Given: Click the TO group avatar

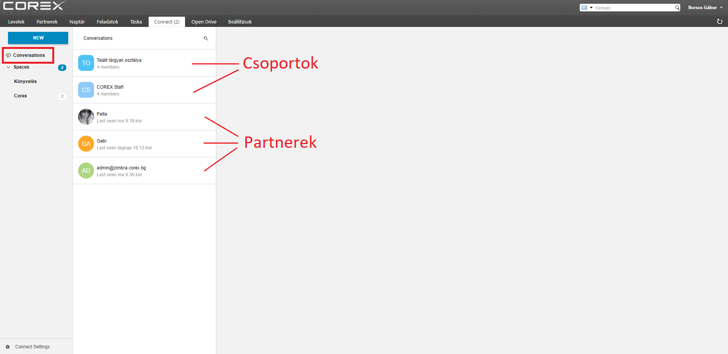Looking at the screenshot, I should pos(86,63).
